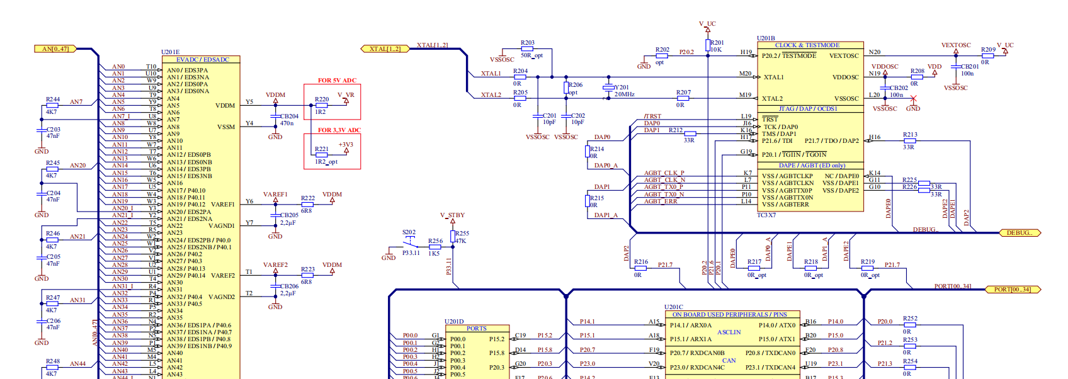Viewport: 1068px width, 379px height.
Task: Select the no-connect cross above GND
Action: [x=914, y=99]
